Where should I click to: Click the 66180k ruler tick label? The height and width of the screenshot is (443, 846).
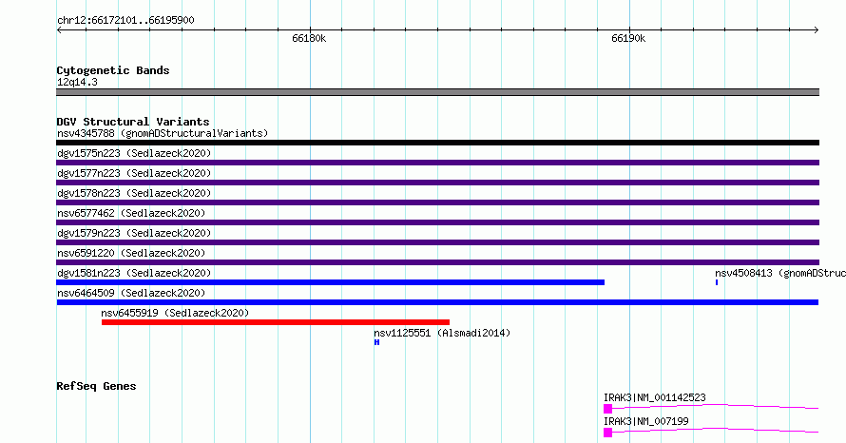309,38
